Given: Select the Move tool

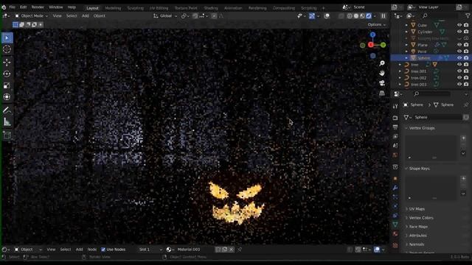Looking at the screenshot, I should [x=7, y=62].
